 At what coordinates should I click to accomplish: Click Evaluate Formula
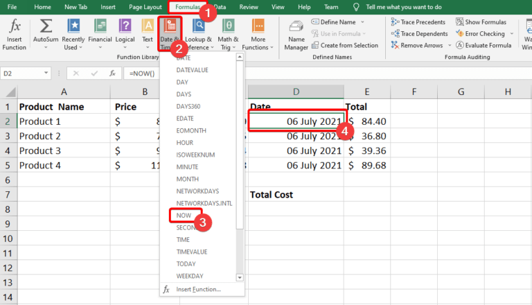(484, 45)
